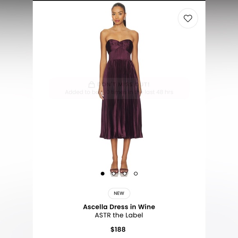This screenshot has width=238, height=238.
Task: Click the blurred gray left margin
Action: point(16,119)
